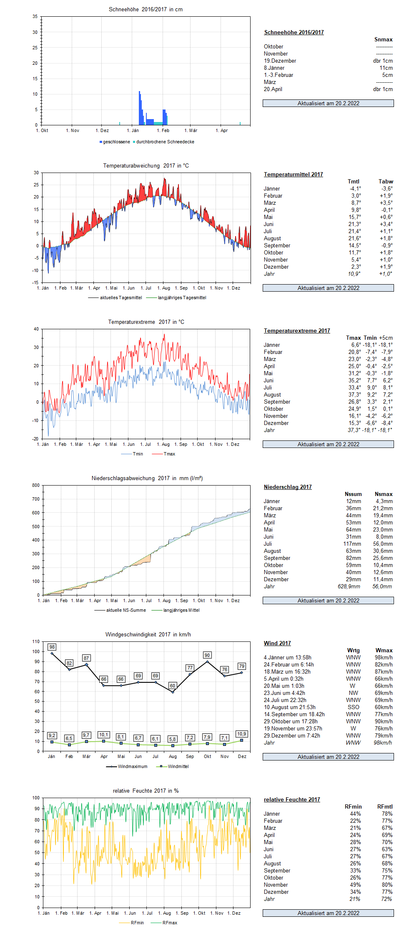Click the yearly mean temperature value '10,9°'
Image resolution: width=399 pixels, height=931 pixels.
coord(354,274)
